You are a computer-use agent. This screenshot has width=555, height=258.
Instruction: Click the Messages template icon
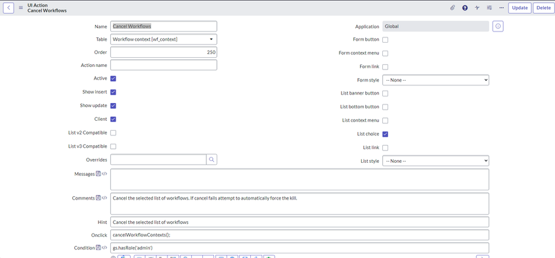99,174
